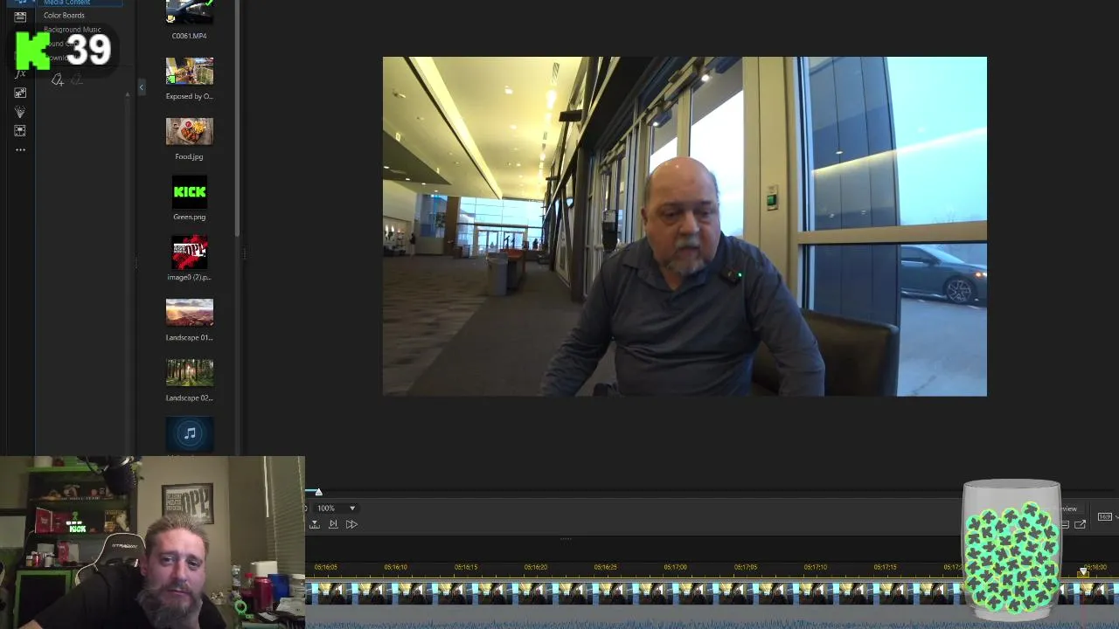
Task: Select the image0 (2).p... thumbnail
Action: pos(190,252)
